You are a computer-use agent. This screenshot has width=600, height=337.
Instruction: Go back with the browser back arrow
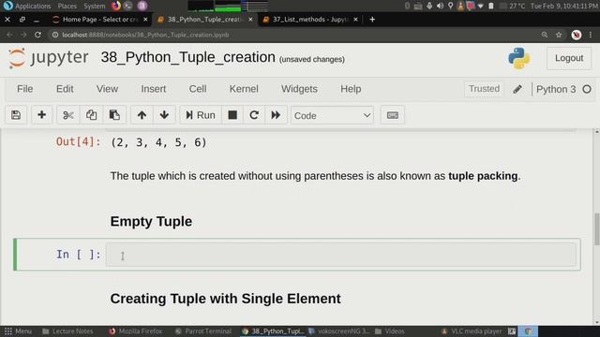[9, 35]
